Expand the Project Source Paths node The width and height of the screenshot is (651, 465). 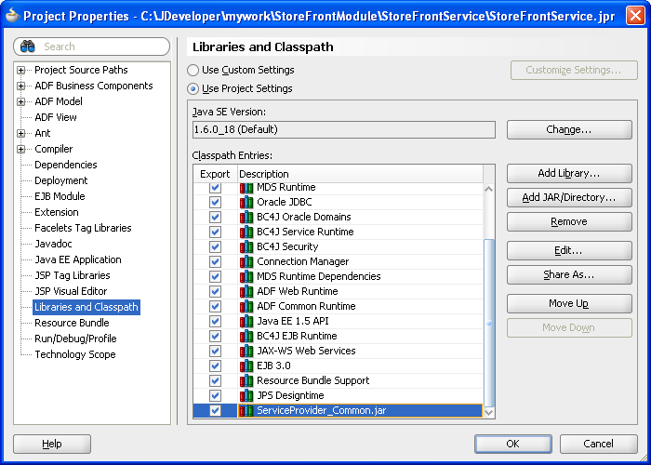[x=20, y=70]
